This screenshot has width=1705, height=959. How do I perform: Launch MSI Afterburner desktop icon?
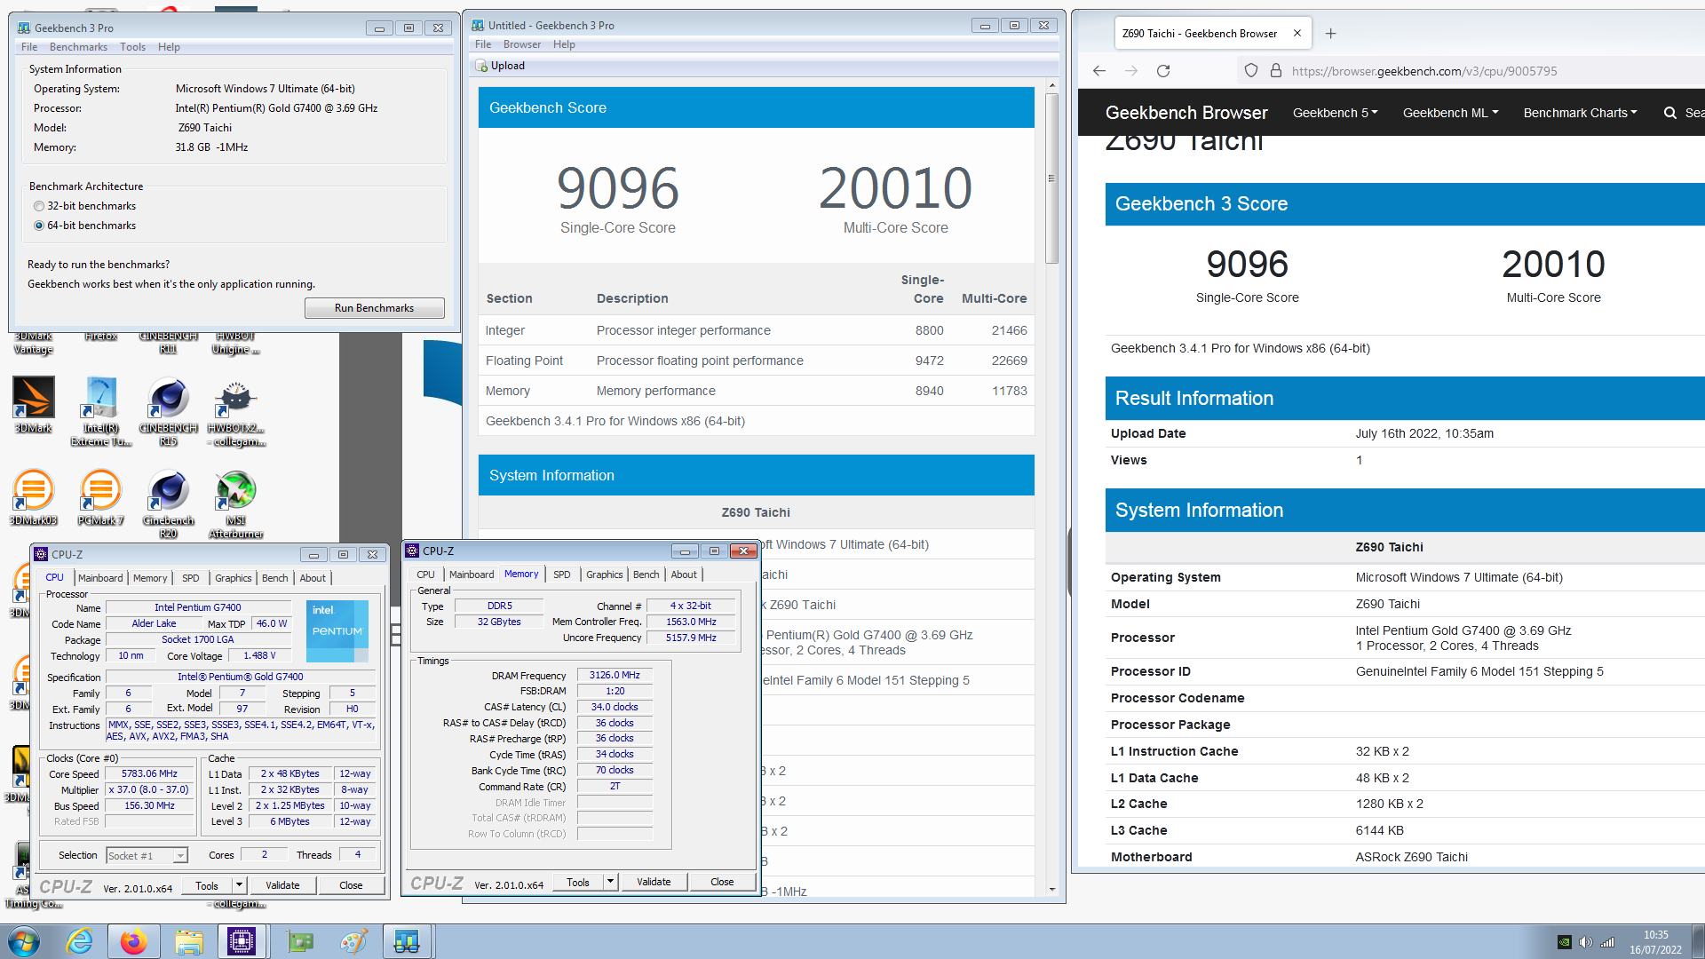point(236,503)
